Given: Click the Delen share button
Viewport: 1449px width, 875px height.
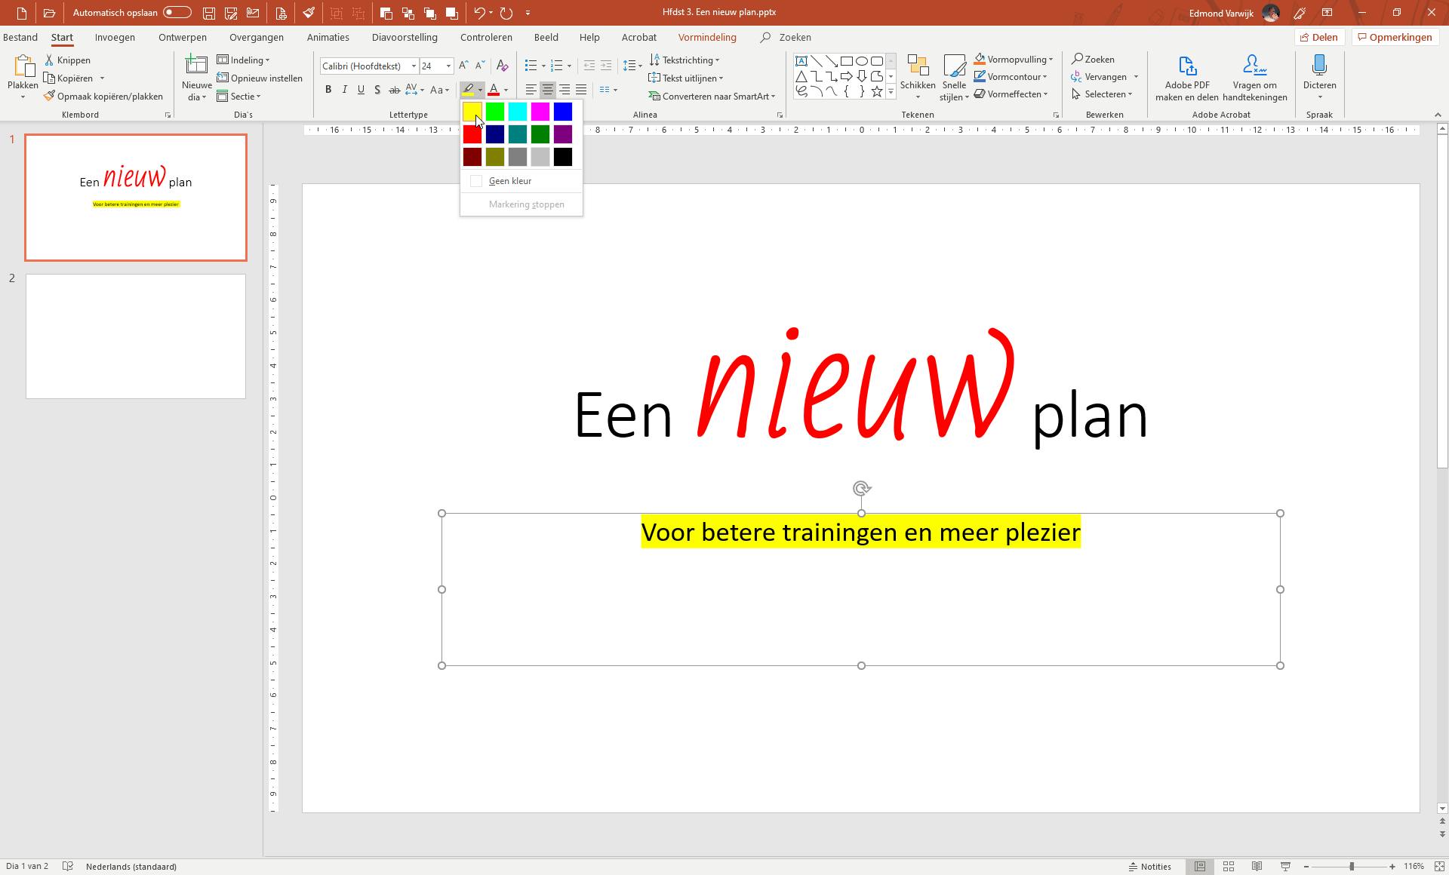Looking at the screenshot, I should tap(1319, 37).
